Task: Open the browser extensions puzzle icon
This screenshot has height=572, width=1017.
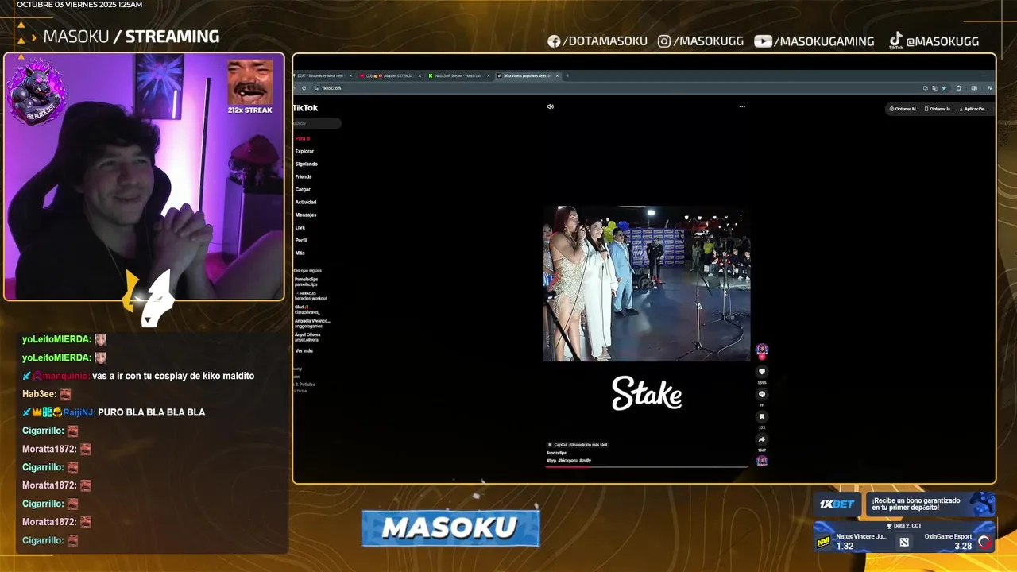Action: 959,88
